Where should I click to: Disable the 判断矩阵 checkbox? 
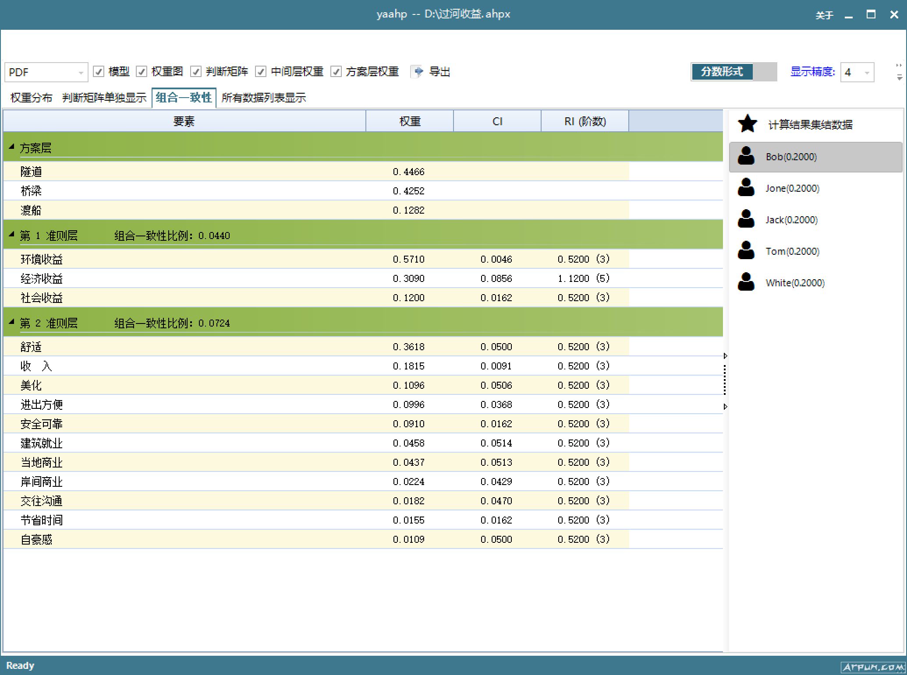click(x=196, y=71)
